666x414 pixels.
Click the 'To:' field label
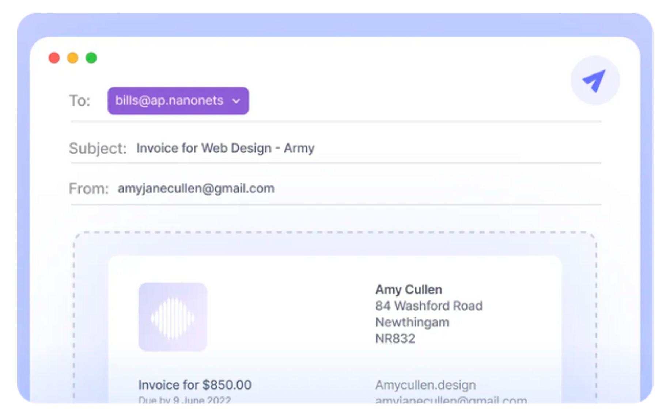(x=80, y=101)
